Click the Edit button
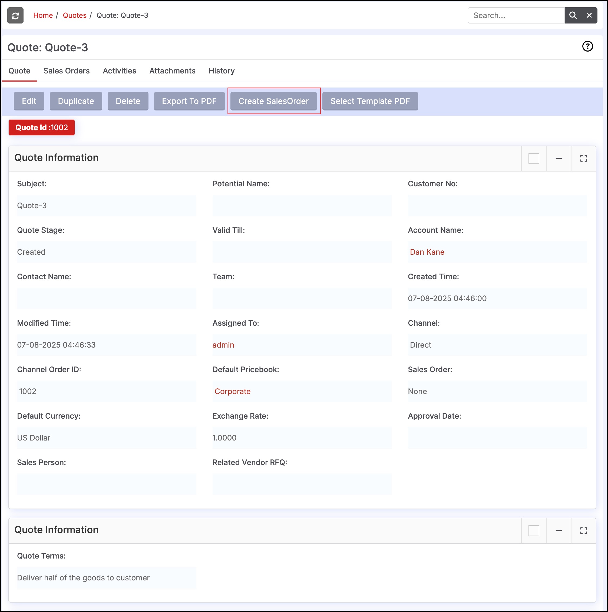This screenshot has height=612, width=608. [x=29, y=101]
